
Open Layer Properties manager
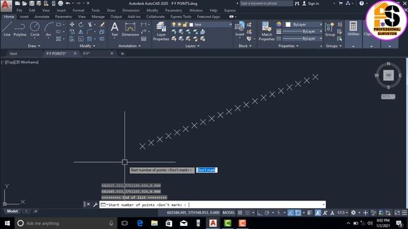point(161,31)
